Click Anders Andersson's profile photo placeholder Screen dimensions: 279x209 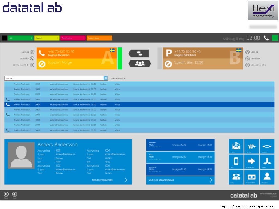coord(21,155)
